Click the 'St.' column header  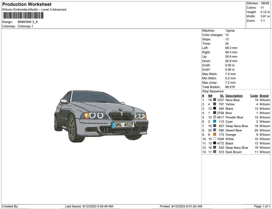pos(222,96)
